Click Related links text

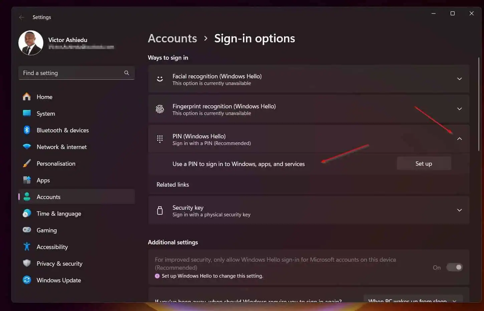click(x=173, y=185)
